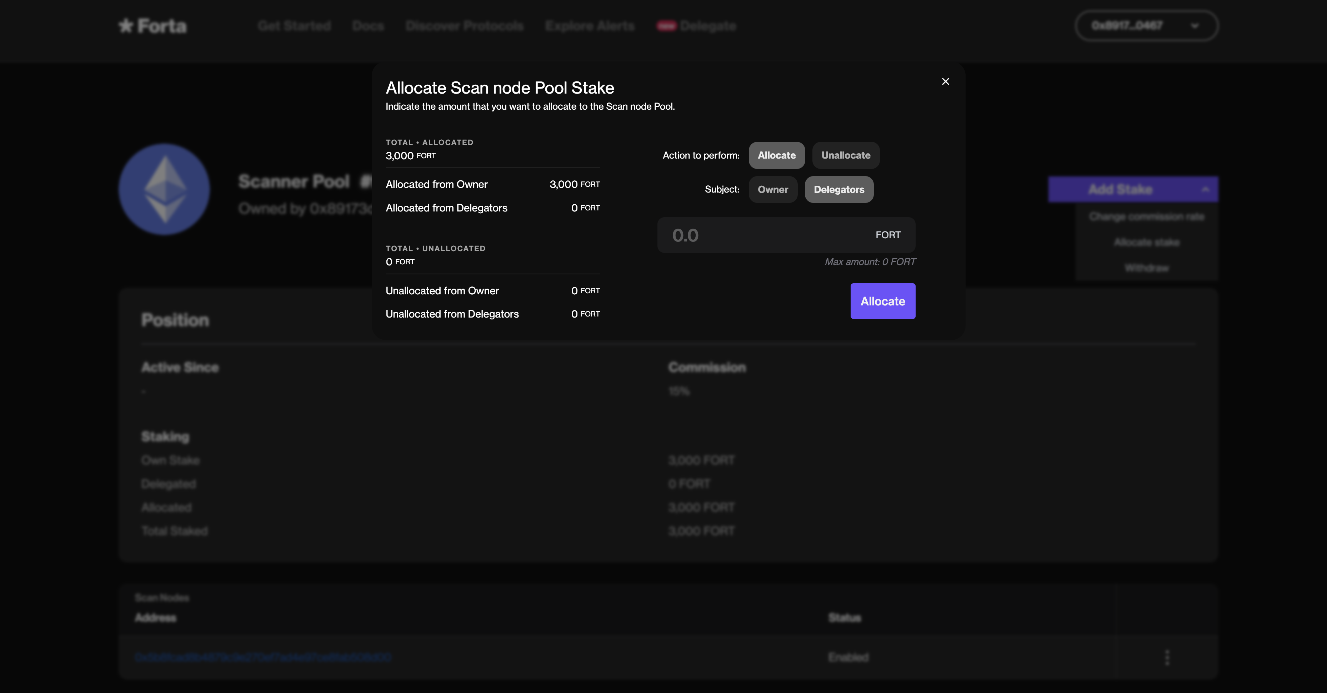
Task: Click the Enabled status cell
Action: point(848,657)
